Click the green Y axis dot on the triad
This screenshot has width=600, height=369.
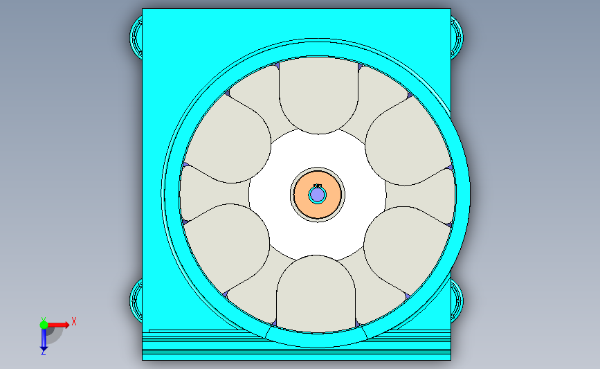[44, 325]
